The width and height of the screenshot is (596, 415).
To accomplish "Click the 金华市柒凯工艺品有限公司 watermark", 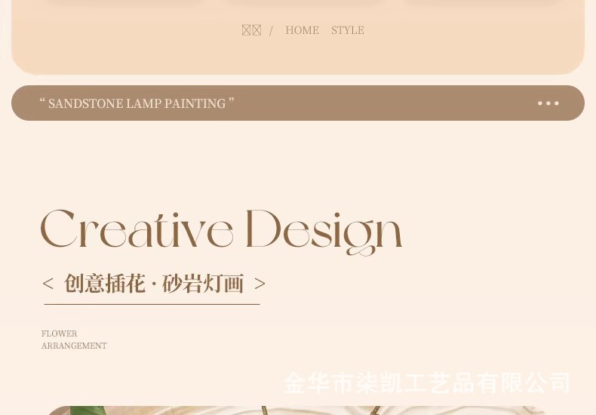I will [426, 383].
